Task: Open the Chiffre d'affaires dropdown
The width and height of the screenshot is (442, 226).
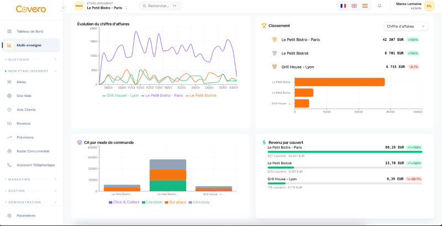Action: (406, 26)
